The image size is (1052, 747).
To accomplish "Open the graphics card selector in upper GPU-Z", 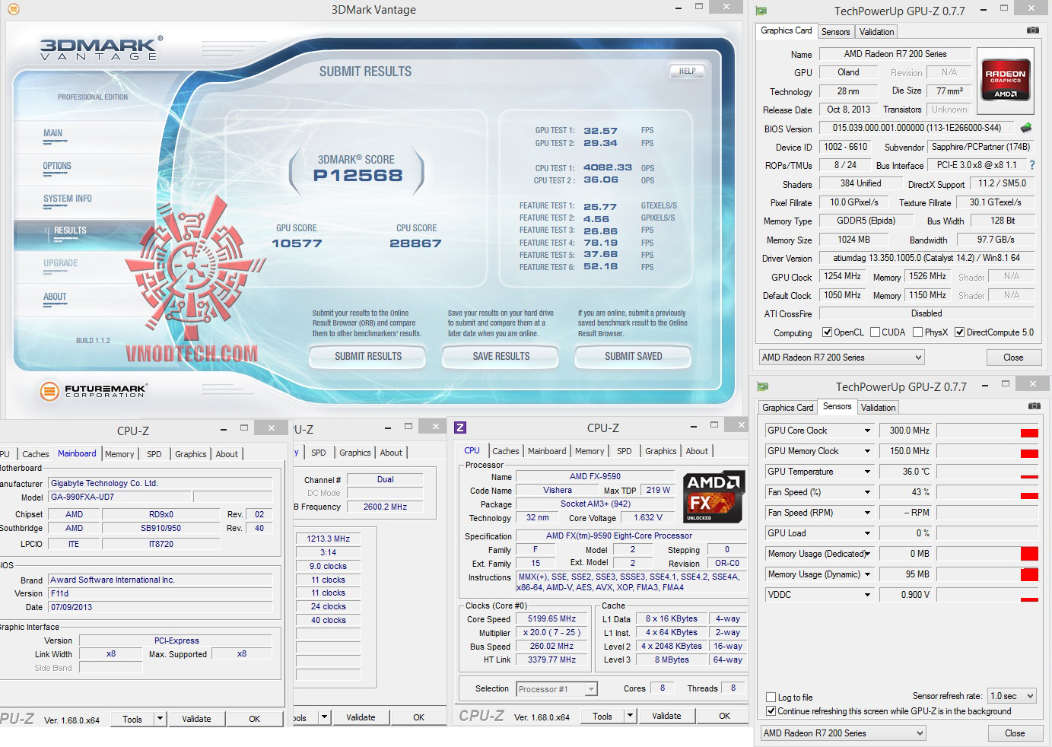I will 841,358.
